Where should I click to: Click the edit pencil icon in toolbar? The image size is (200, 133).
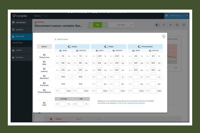tap(164, 25)
